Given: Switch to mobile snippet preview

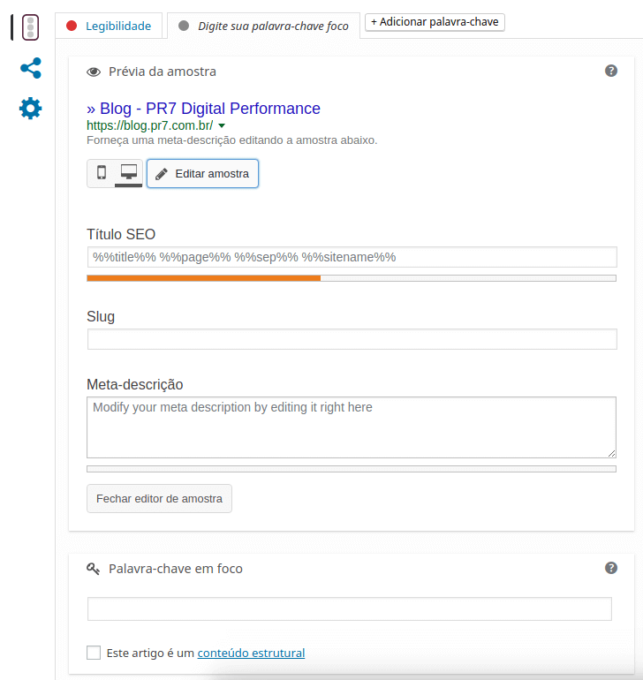Looking at the screenshot, I should point(102,173).
